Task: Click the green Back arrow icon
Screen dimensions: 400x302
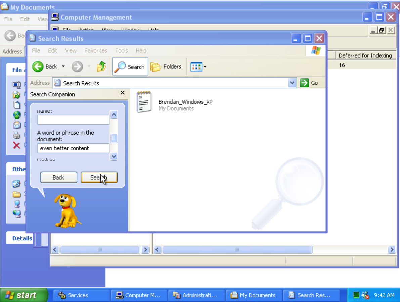Action: pos(38,67)
